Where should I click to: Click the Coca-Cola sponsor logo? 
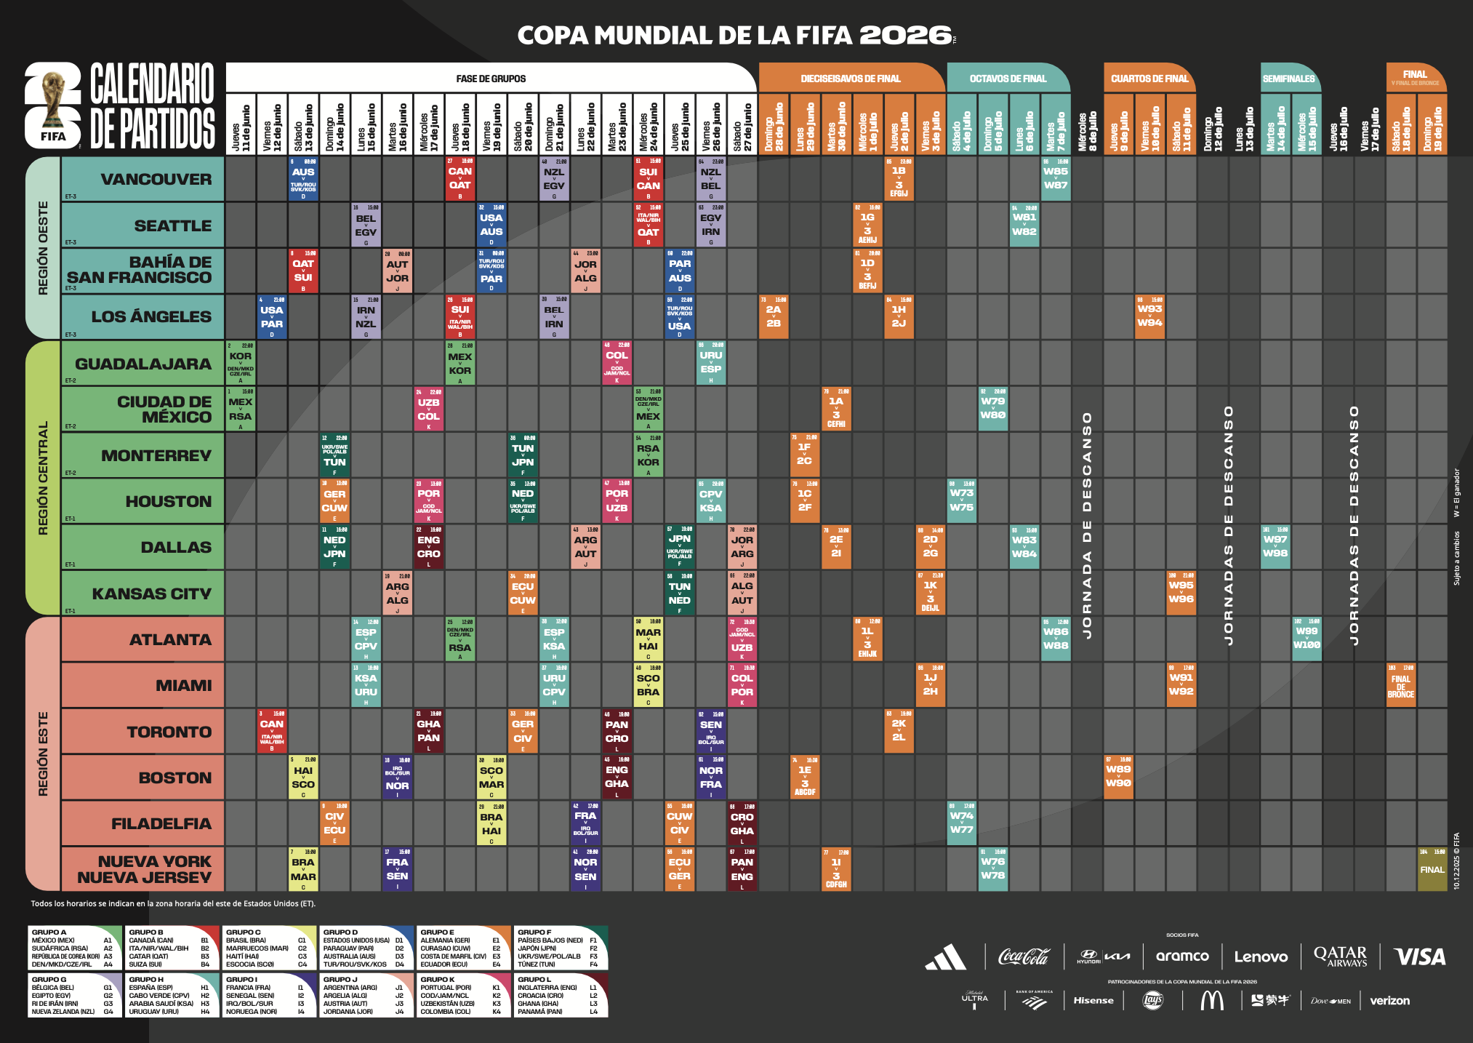pos(1024,956)
